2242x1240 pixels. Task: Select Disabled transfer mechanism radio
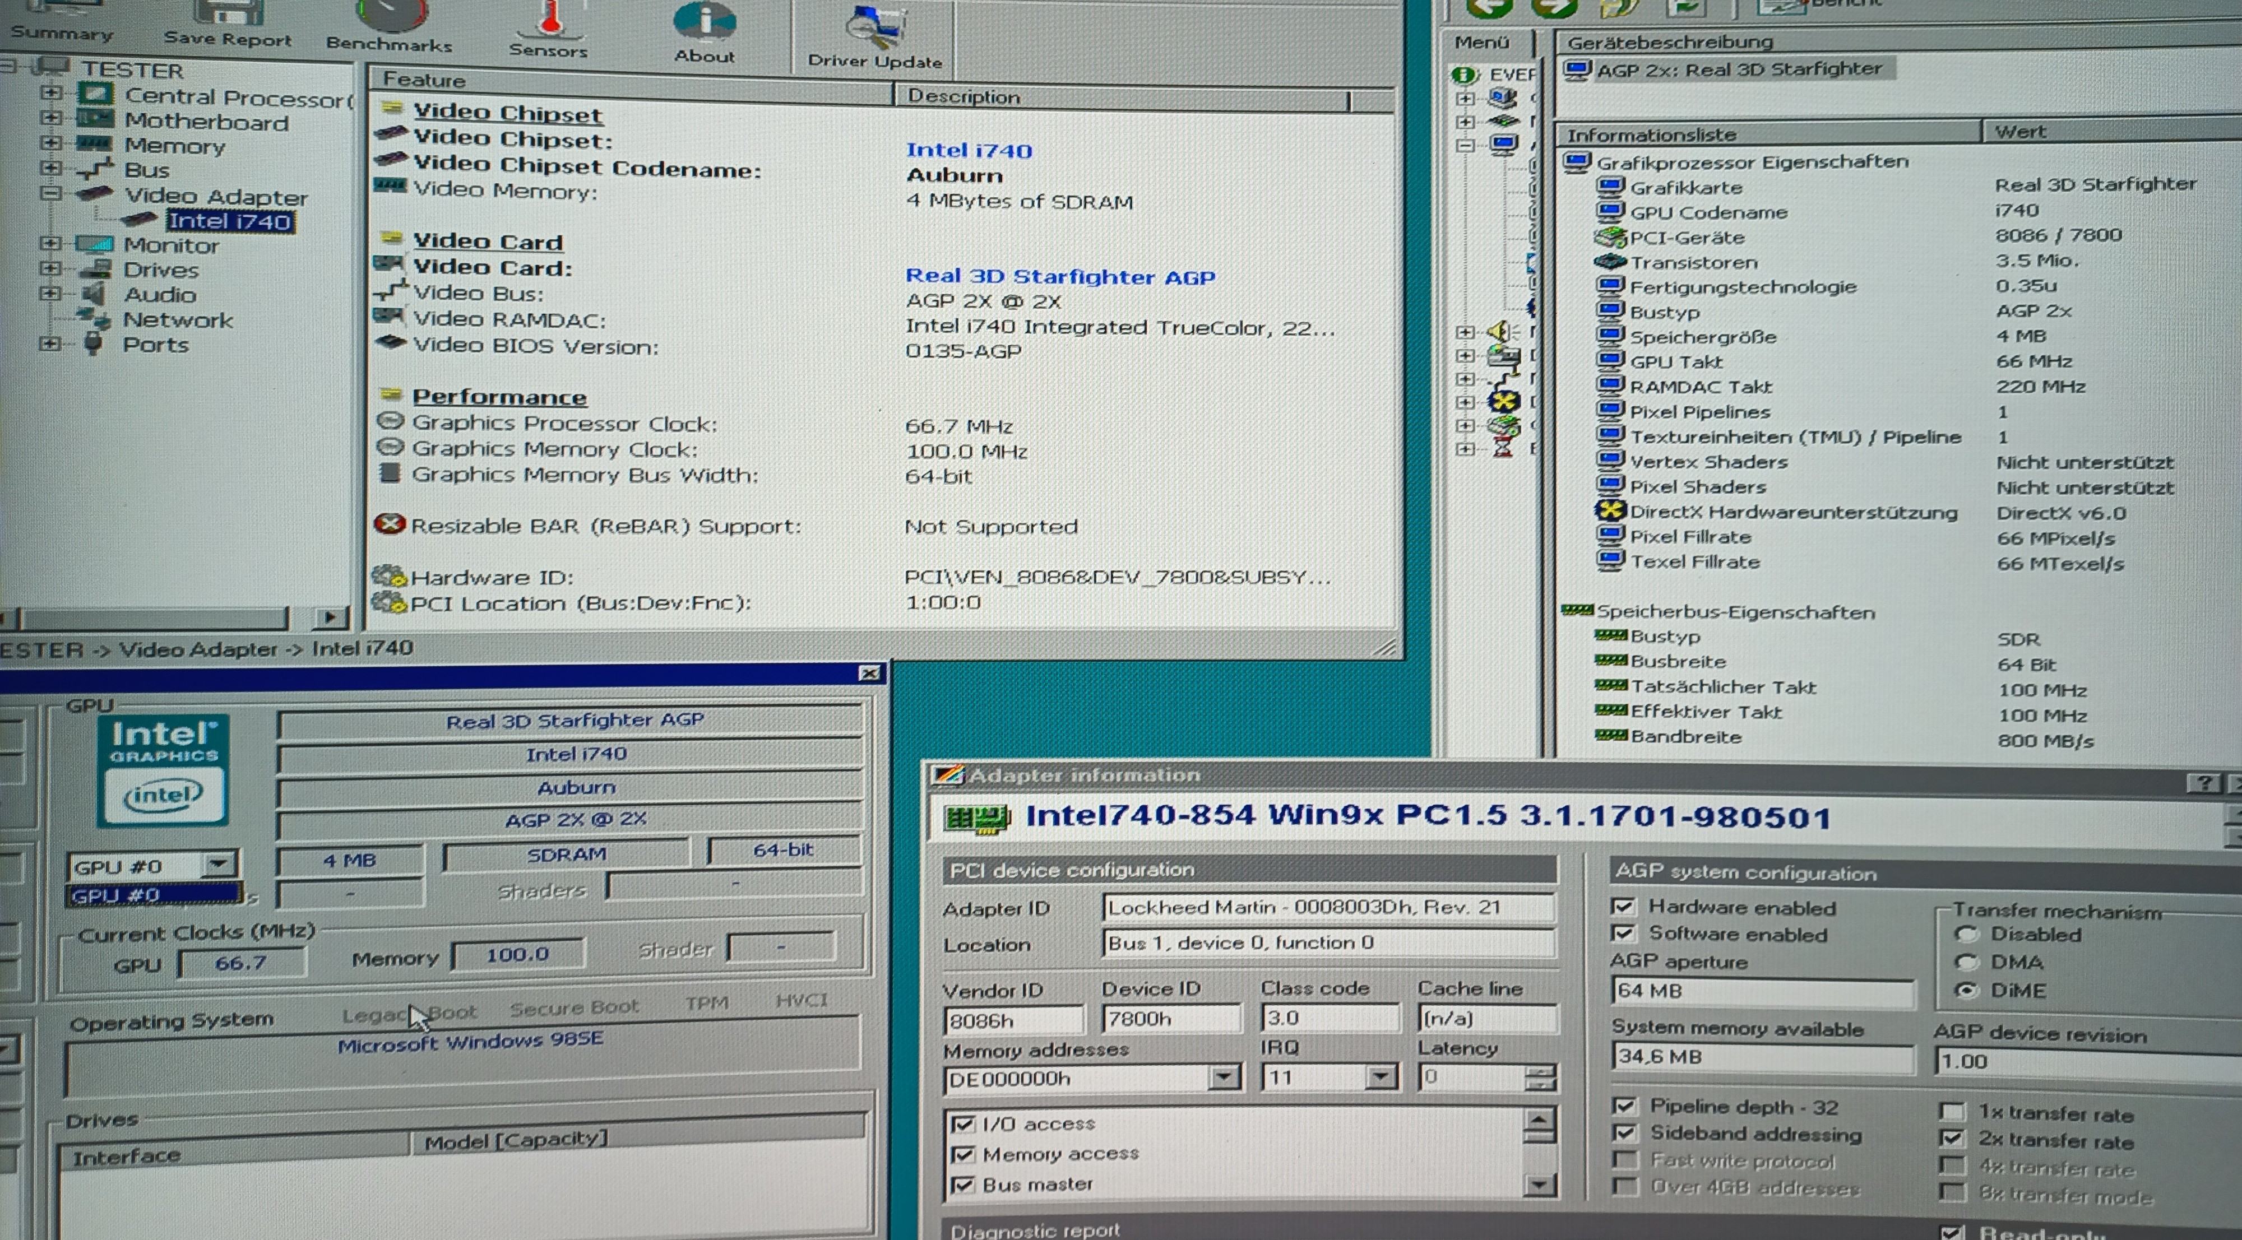coord(1965,935)
